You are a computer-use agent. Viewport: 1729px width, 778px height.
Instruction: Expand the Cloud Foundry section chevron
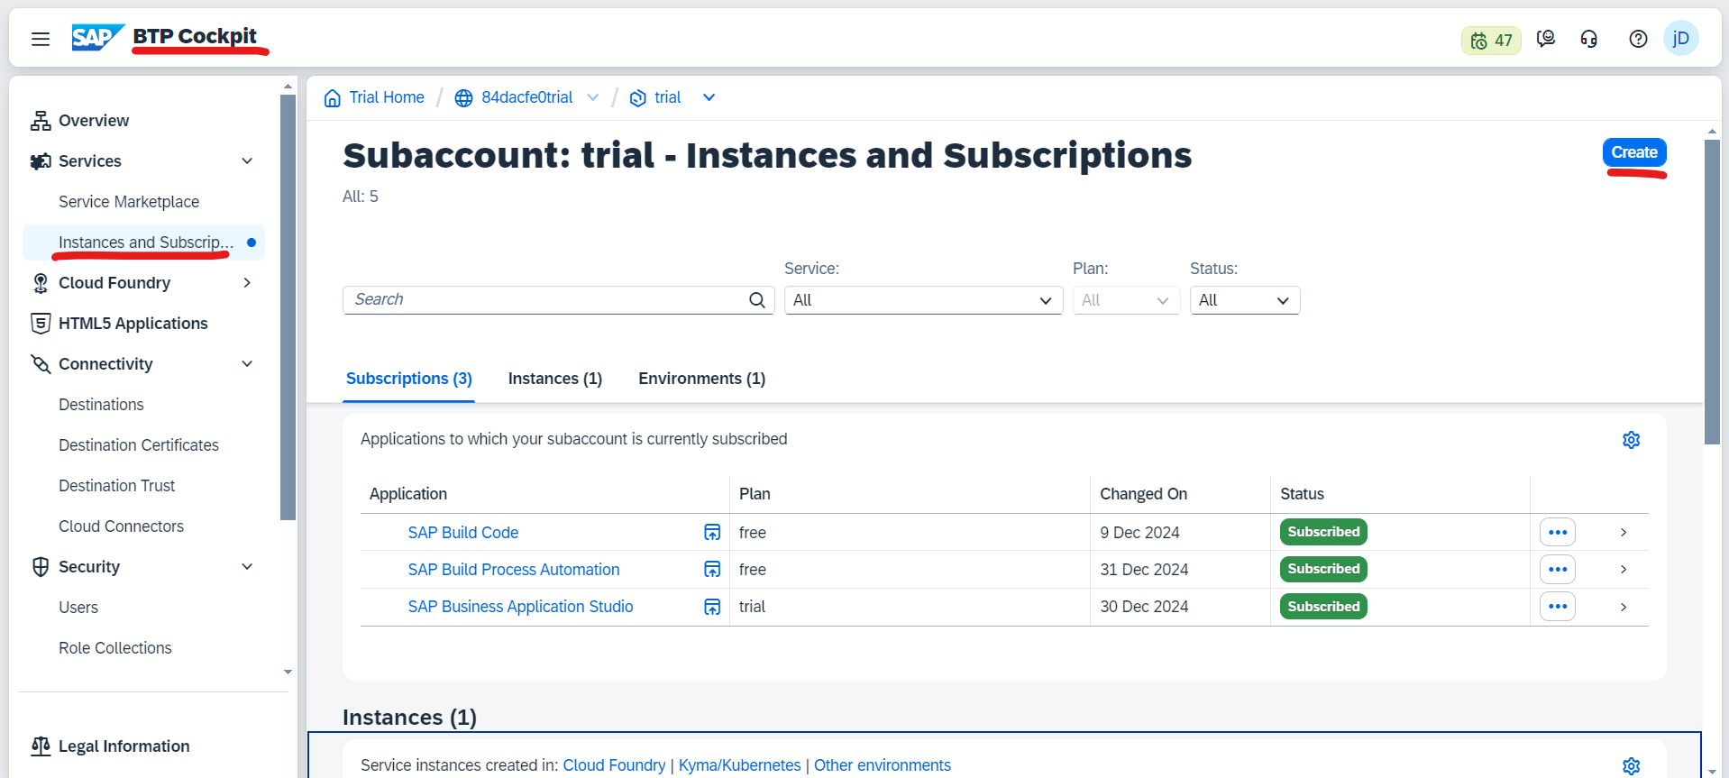247,283
